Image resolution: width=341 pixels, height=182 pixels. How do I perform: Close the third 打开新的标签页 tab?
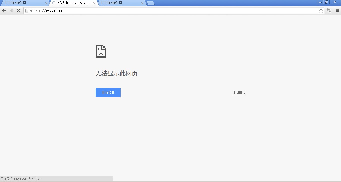pos(142,3)
